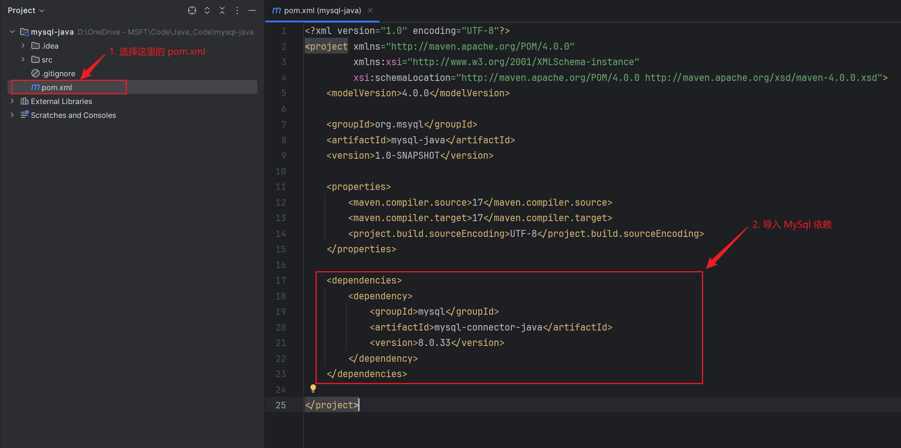The image size is (901, 448).
Task: Expand the .idea folder
Action: (23, 46)
